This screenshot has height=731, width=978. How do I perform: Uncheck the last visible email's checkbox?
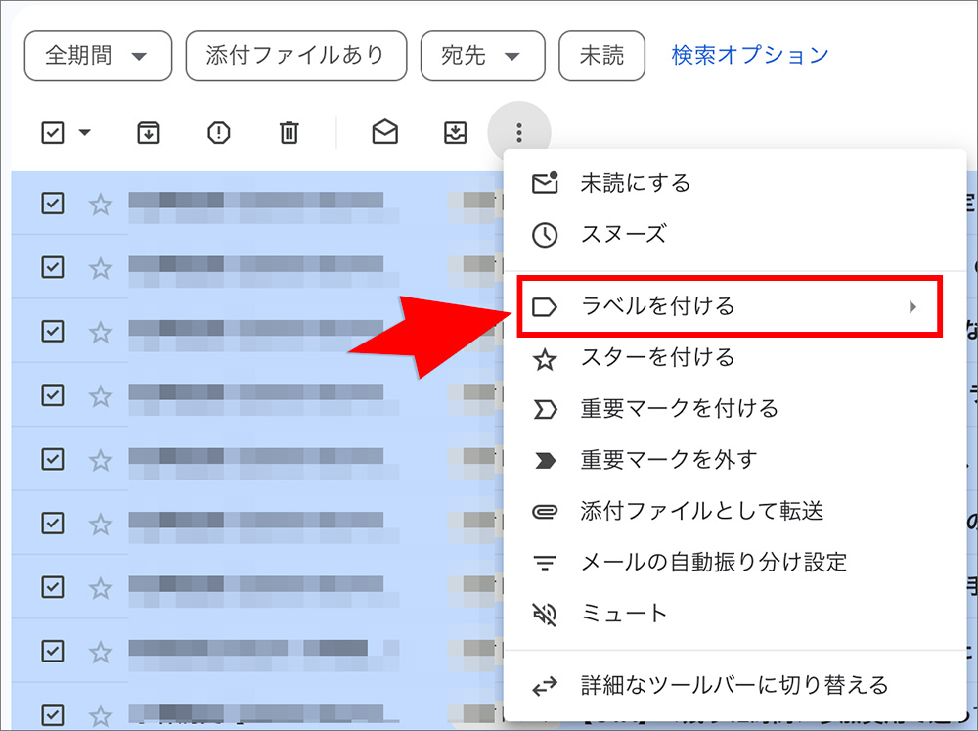coord(52,715)
